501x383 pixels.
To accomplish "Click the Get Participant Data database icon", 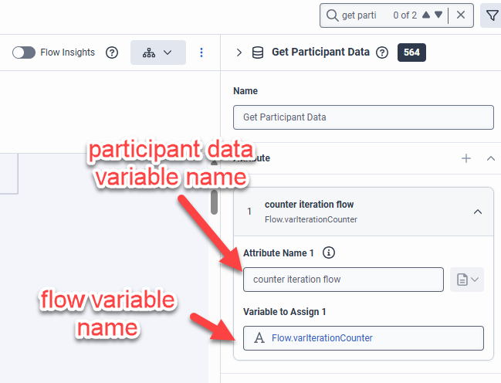I will tap(258, 53).
